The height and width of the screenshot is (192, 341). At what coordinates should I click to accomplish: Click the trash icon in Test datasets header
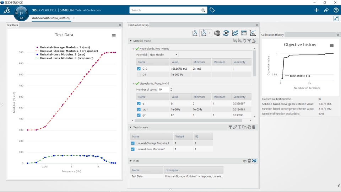click(254, 127)
